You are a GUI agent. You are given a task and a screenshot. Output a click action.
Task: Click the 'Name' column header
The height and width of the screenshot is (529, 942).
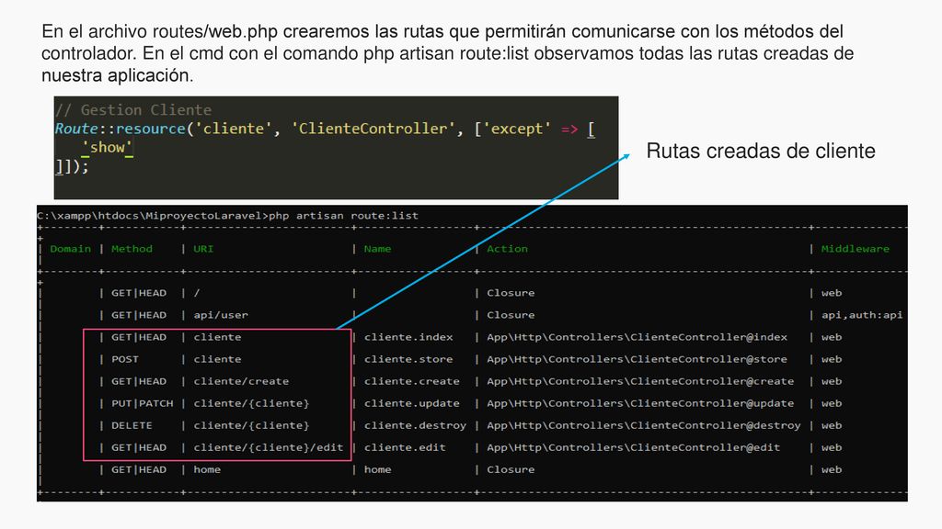[x=377, y=248]
